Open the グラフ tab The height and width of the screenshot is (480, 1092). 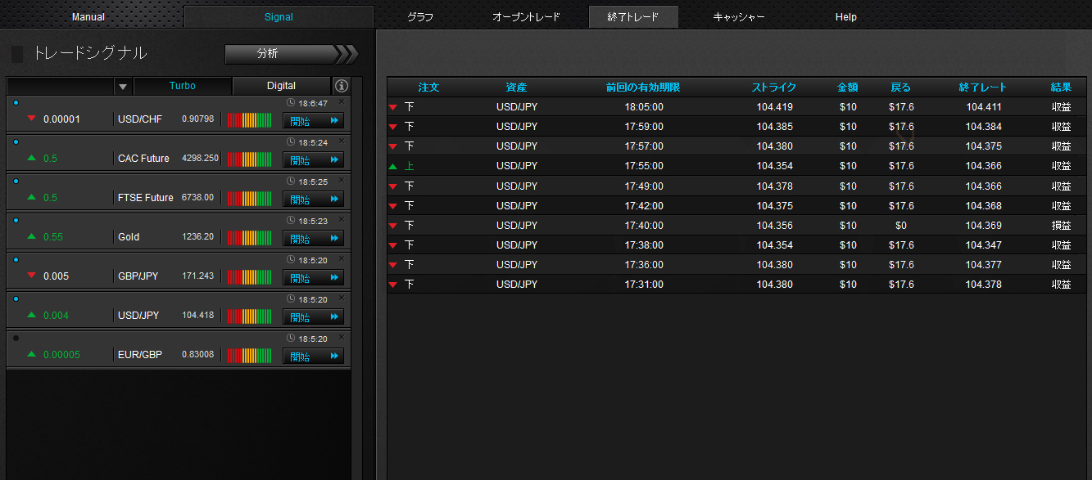click(419, 17)
